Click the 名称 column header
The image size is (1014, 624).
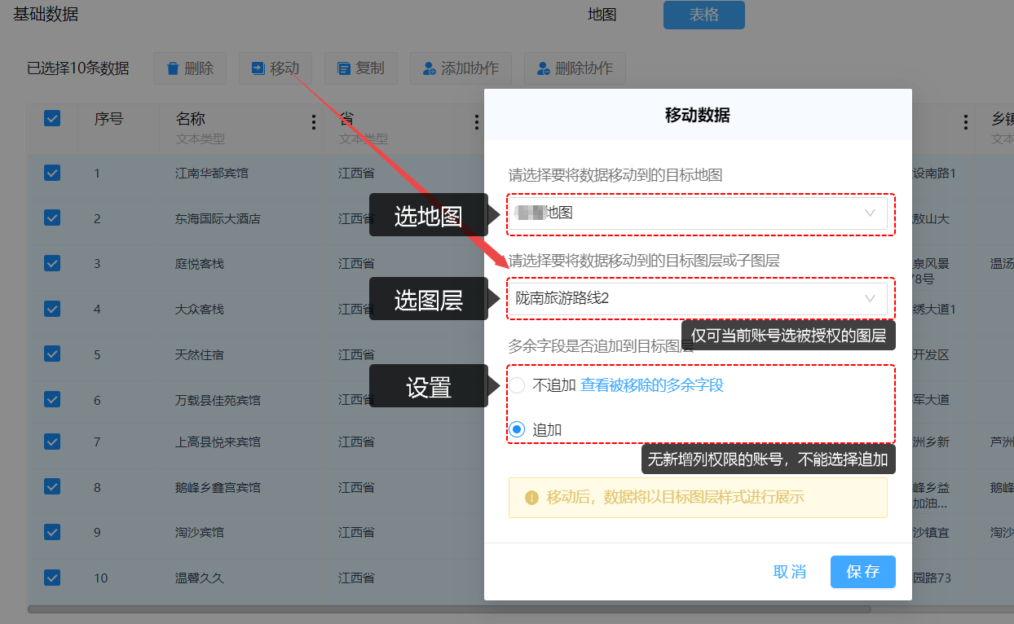pyautogui.click(x=191, y=119)
